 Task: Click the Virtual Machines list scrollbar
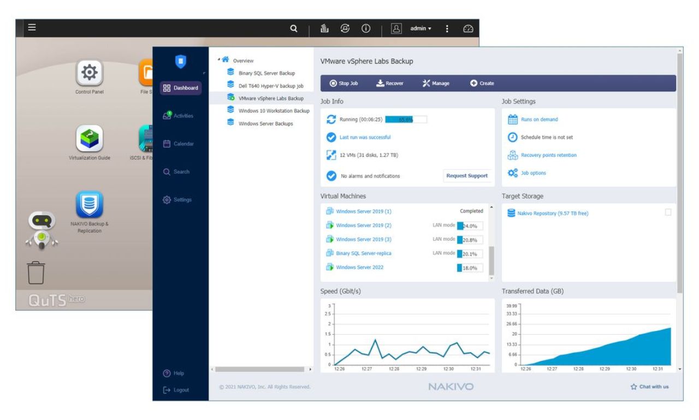[491, 260]
